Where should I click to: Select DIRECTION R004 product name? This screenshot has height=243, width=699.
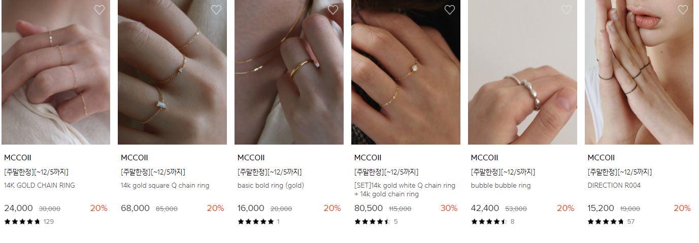tap(614, 186)
